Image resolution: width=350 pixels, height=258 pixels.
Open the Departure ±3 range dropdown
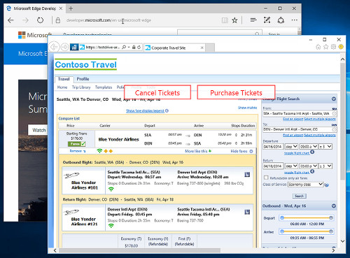pyautogui.click(x=325, y=147)
